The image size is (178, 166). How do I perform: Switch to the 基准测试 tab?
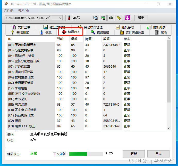[20, 33]
